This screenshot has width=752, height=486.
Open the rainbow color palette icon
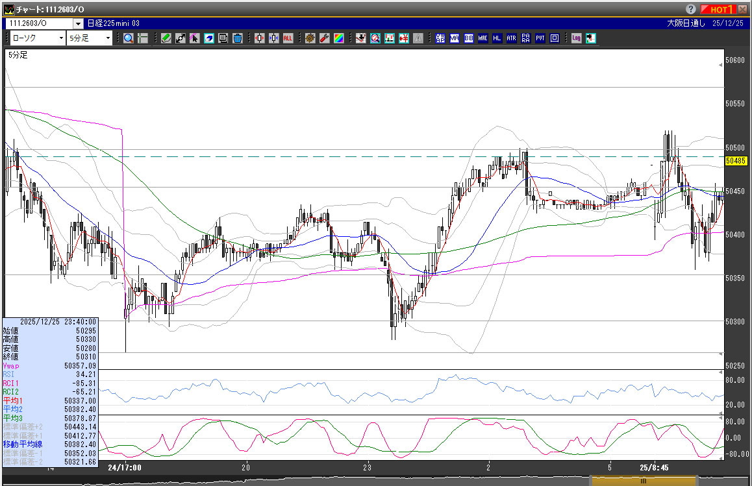[x=338, y=38]
